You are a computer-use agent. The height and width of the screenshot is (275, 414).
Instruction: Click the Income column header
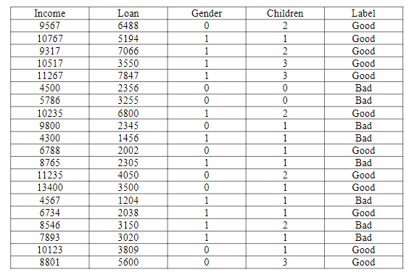49,13
